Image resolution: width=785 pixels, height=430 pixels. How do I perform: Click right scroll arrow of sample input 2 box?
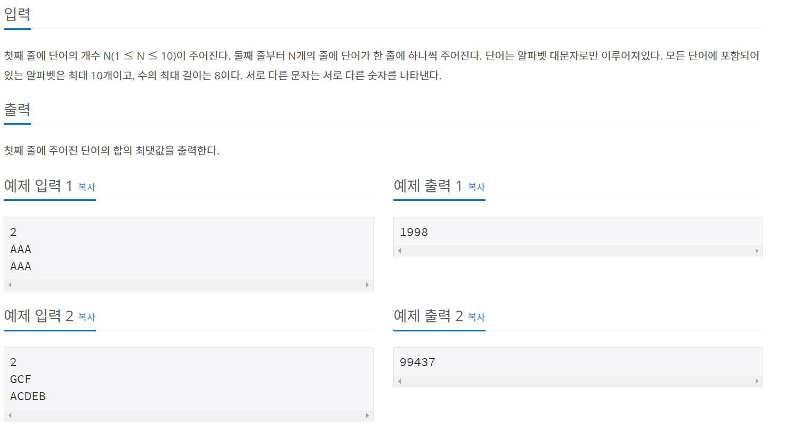pos(367,415)
